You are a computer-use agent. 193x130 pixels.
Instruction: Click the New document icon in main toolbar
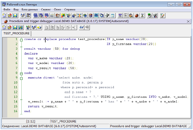click(x=4, y=15)
